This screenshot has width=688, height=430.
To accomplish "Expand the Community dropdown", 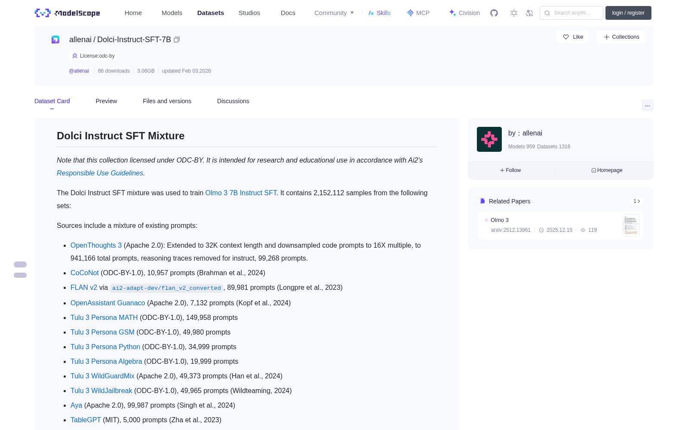I will coord(334,13).
